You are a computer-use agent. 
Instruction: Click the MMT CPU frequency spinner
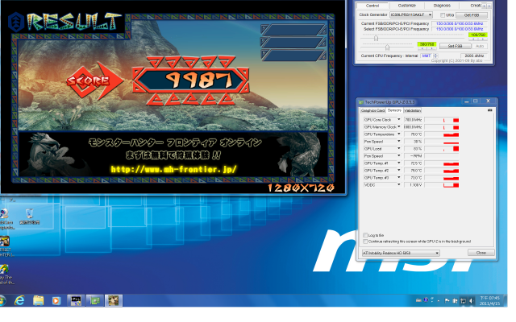click(435, 56)
